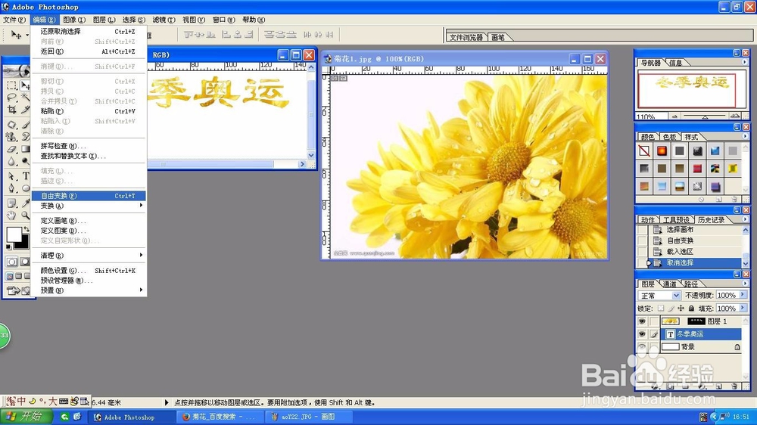Image resolution: width=757 pixels, height=425 pixels.
Task: Toggle lock position (move arrows) option
Action: pos(681,309)
